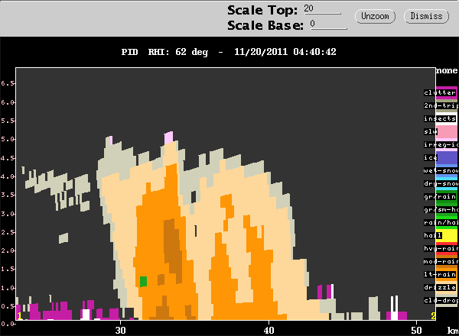Edit the Scale Base value field
Screen dimensions: 459x336
328,24
